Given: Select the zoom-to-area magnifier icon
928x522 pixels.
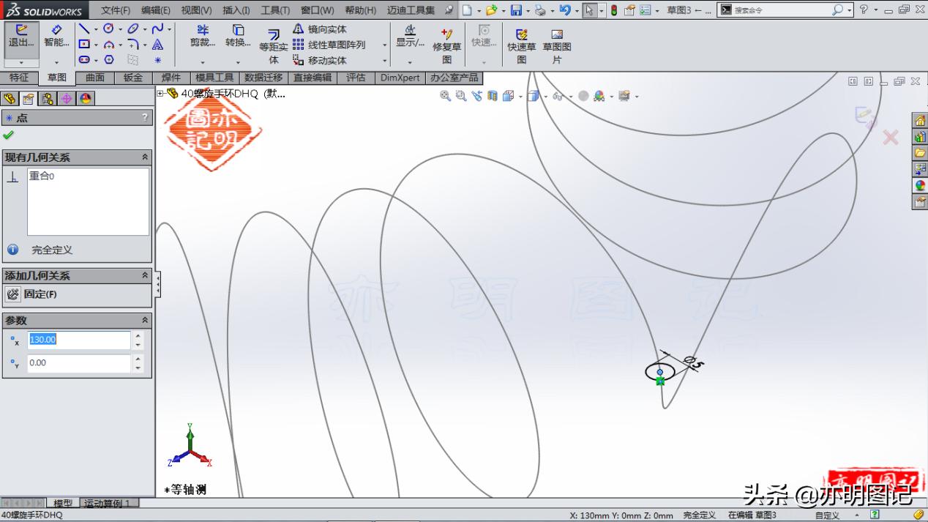Looking at the screenshot, I should (460, 96).
